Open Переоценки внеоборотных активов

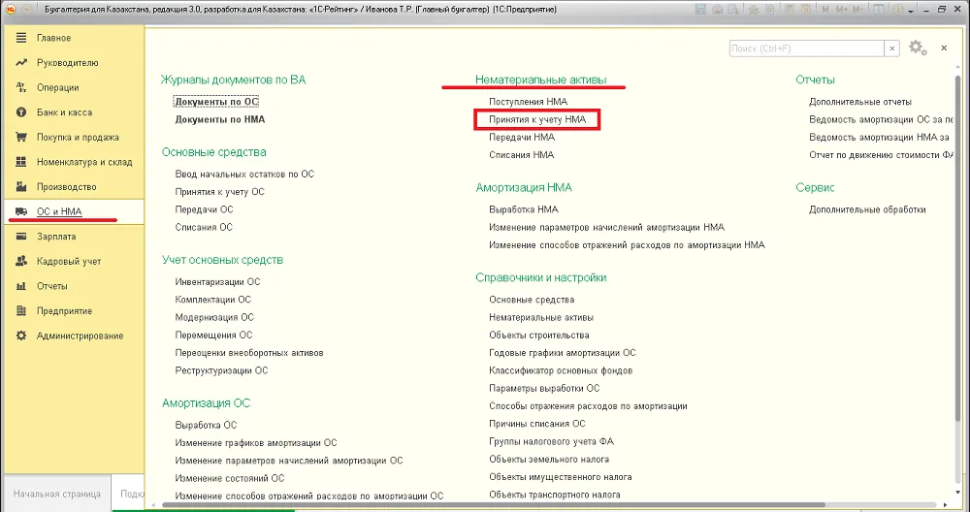click(x=248, y=353)
